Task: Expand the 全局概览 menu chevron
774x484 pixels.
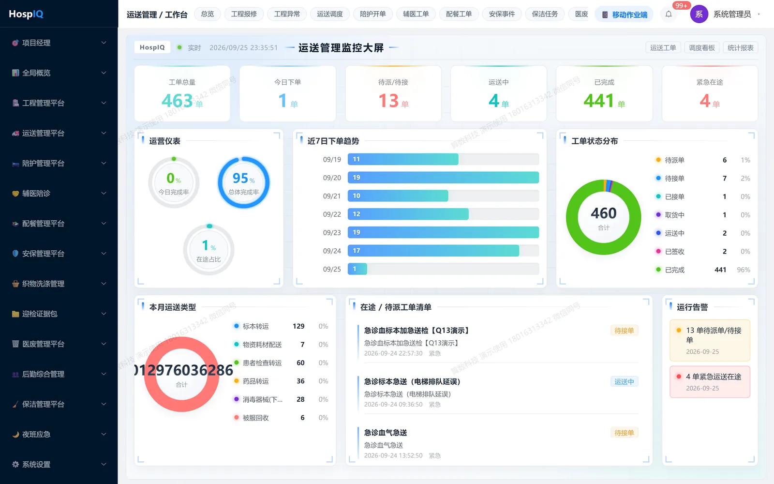Action: coord(104,73)
